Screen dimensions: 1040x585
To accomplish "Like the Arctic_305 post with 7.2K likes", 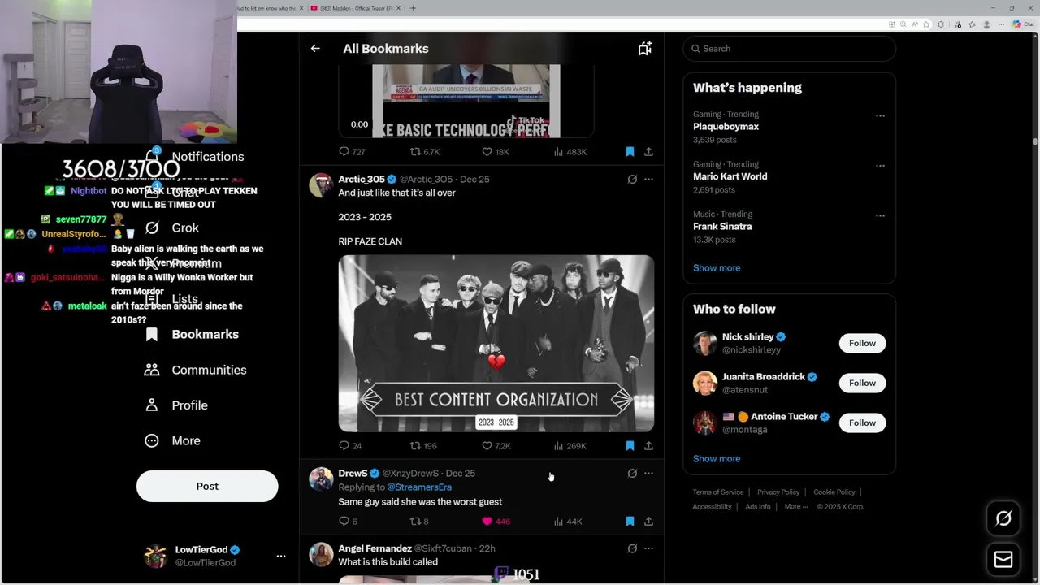I will pyautogui.click(x=496, y=446).
